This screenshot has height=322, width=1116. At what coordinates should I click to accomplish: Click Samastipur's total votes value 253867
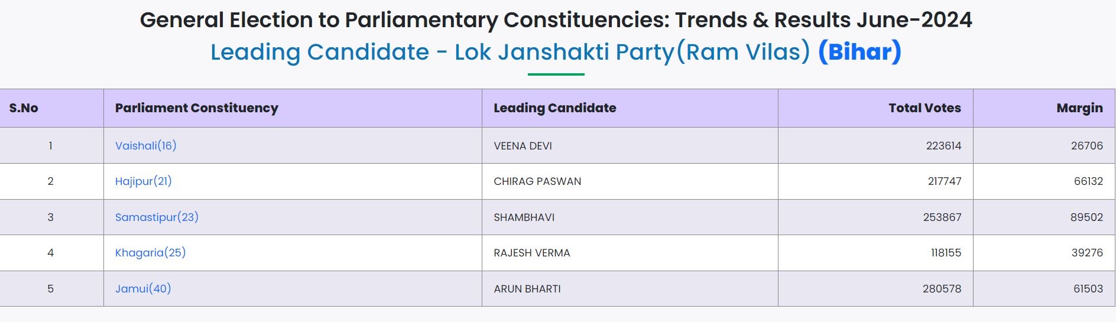pos(942,217)
